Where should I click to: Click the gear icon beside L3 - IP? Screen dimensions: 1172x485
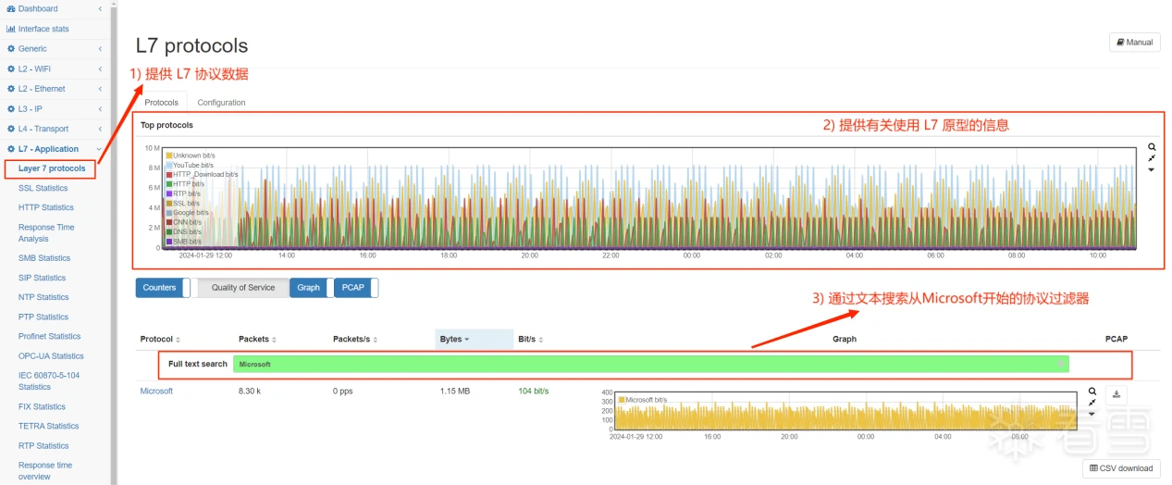tap(11, 109)
